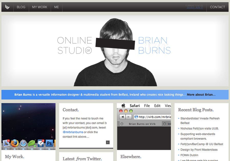Click the CONTACT button top-right
230x161 pixels.
pyautogui.click(x=217, y=7)
